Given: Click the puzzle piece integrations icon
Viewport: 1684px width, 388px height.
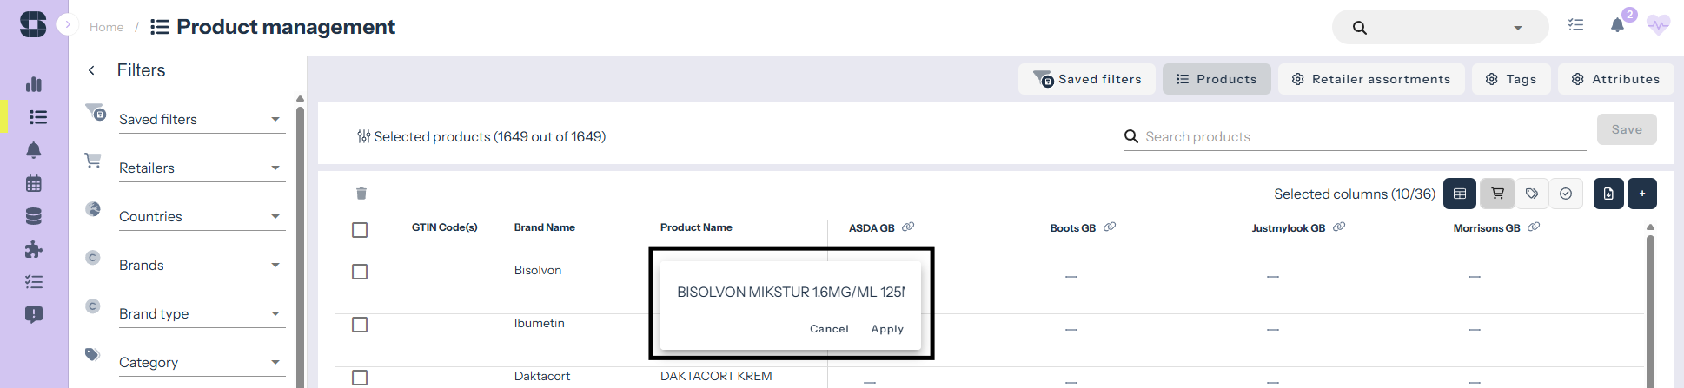Looking at the screenshot, I should click(x=34, y=250).
